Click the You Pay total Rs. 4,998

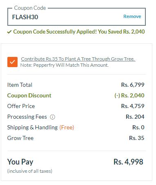coord(128,162)
